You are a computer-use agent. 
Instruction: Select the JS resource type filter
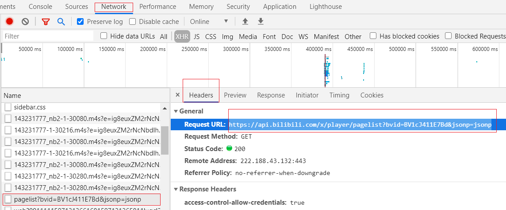tap(196, 36)
